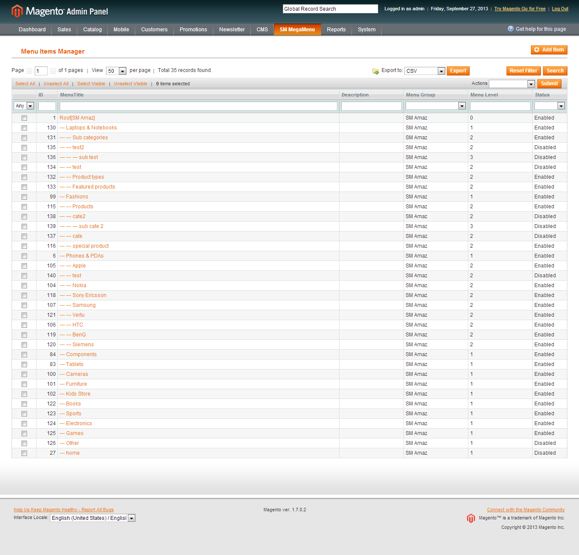Open the Actions dropdown
579x555 pixels.
click(x=512, y=84)
